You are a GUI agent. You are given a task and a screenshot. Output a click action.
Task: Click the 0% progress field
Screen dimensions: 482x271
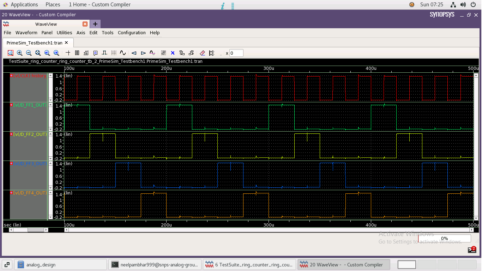click(444, 239)
